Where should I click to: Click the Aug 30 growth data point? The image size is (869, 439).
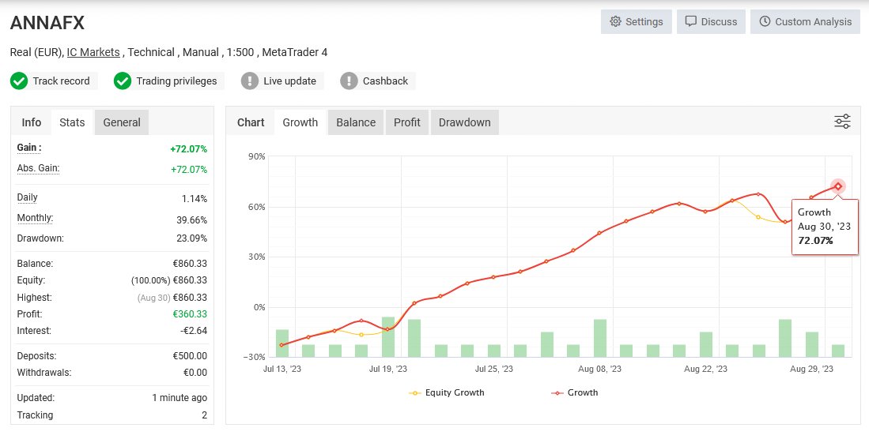click(x=838, y=186)
